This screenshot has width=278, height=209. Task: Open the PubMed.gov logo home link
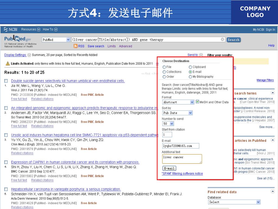[x=17, y=39]
